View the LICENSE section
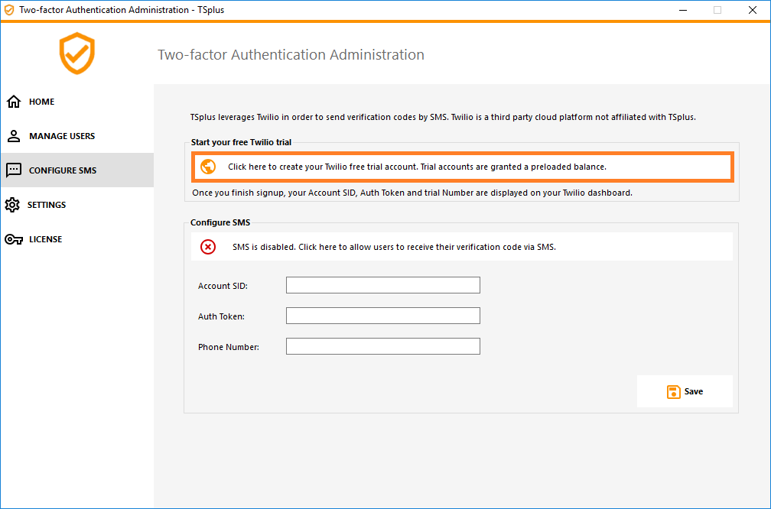 (x=46, y=238)
